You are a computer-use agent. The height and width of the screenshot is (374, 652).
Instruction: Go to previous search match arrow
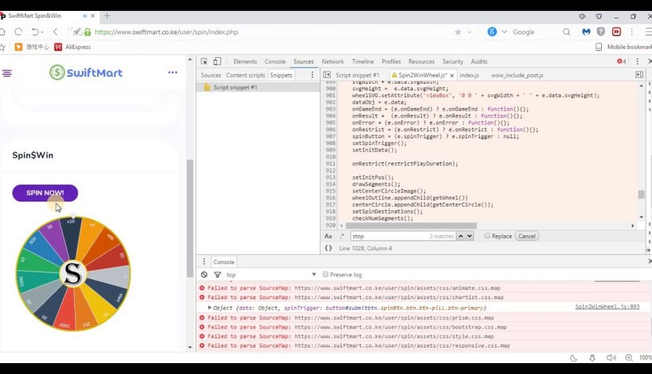[x=460, y=236]
